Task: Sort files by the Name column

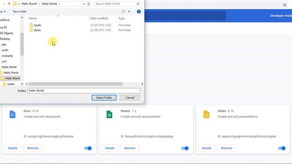Action: tap(32, 18)
